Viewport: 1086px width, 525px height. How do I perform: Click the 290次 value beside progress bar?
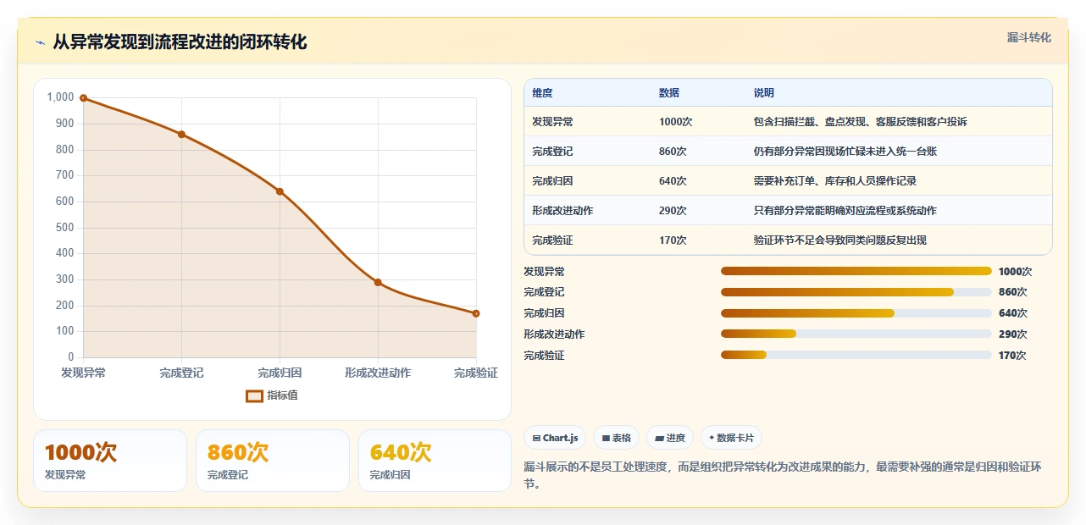click(x=1012, y=334)
